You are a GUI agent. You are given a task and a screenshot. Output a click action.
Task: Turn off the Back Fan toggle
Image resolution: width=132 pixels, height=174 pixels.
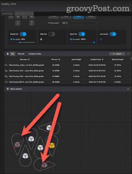coord(82,34)
